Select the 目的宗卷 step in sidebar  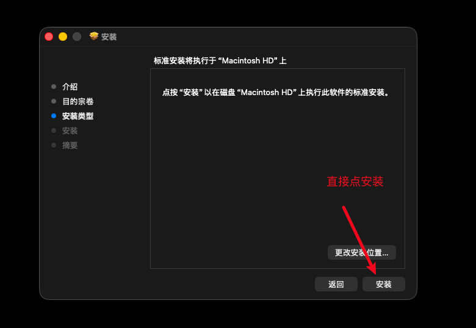tap(78, 101)
